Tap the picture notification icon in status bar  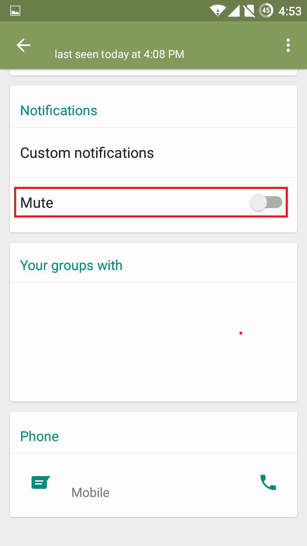(x=15, y=11)
